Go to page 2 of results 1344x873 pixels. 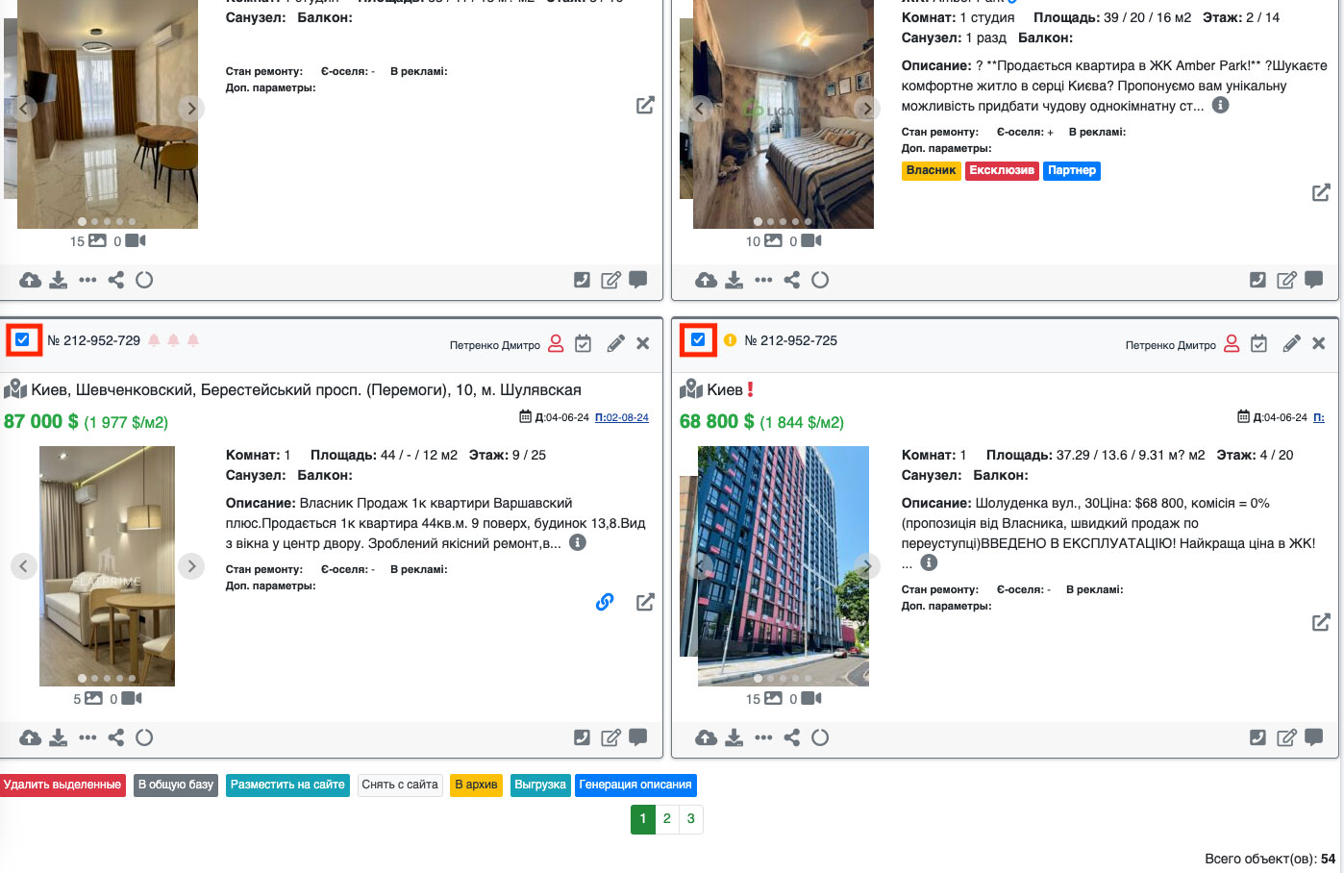[x=666, y=818]
